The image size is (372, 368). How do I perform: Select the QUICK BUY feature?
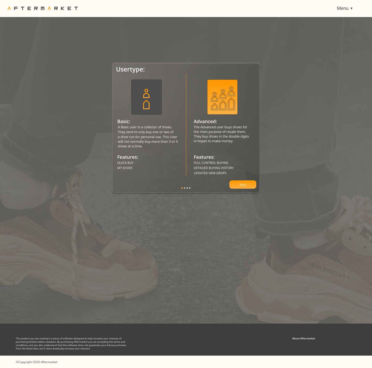pos(125,163)
